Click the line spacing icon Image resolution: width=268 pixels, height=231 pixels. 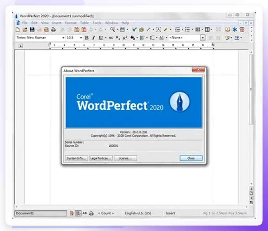point(152,38)
